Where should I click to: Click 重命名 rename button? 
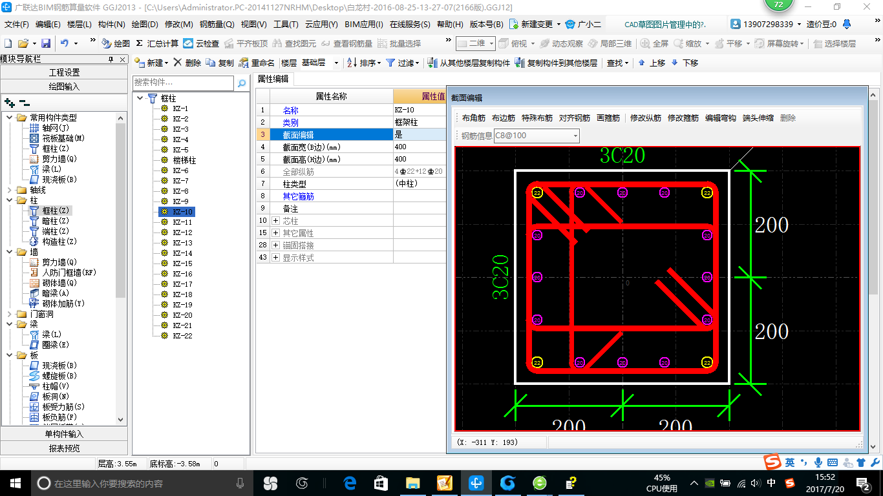[x=257, y=63]
